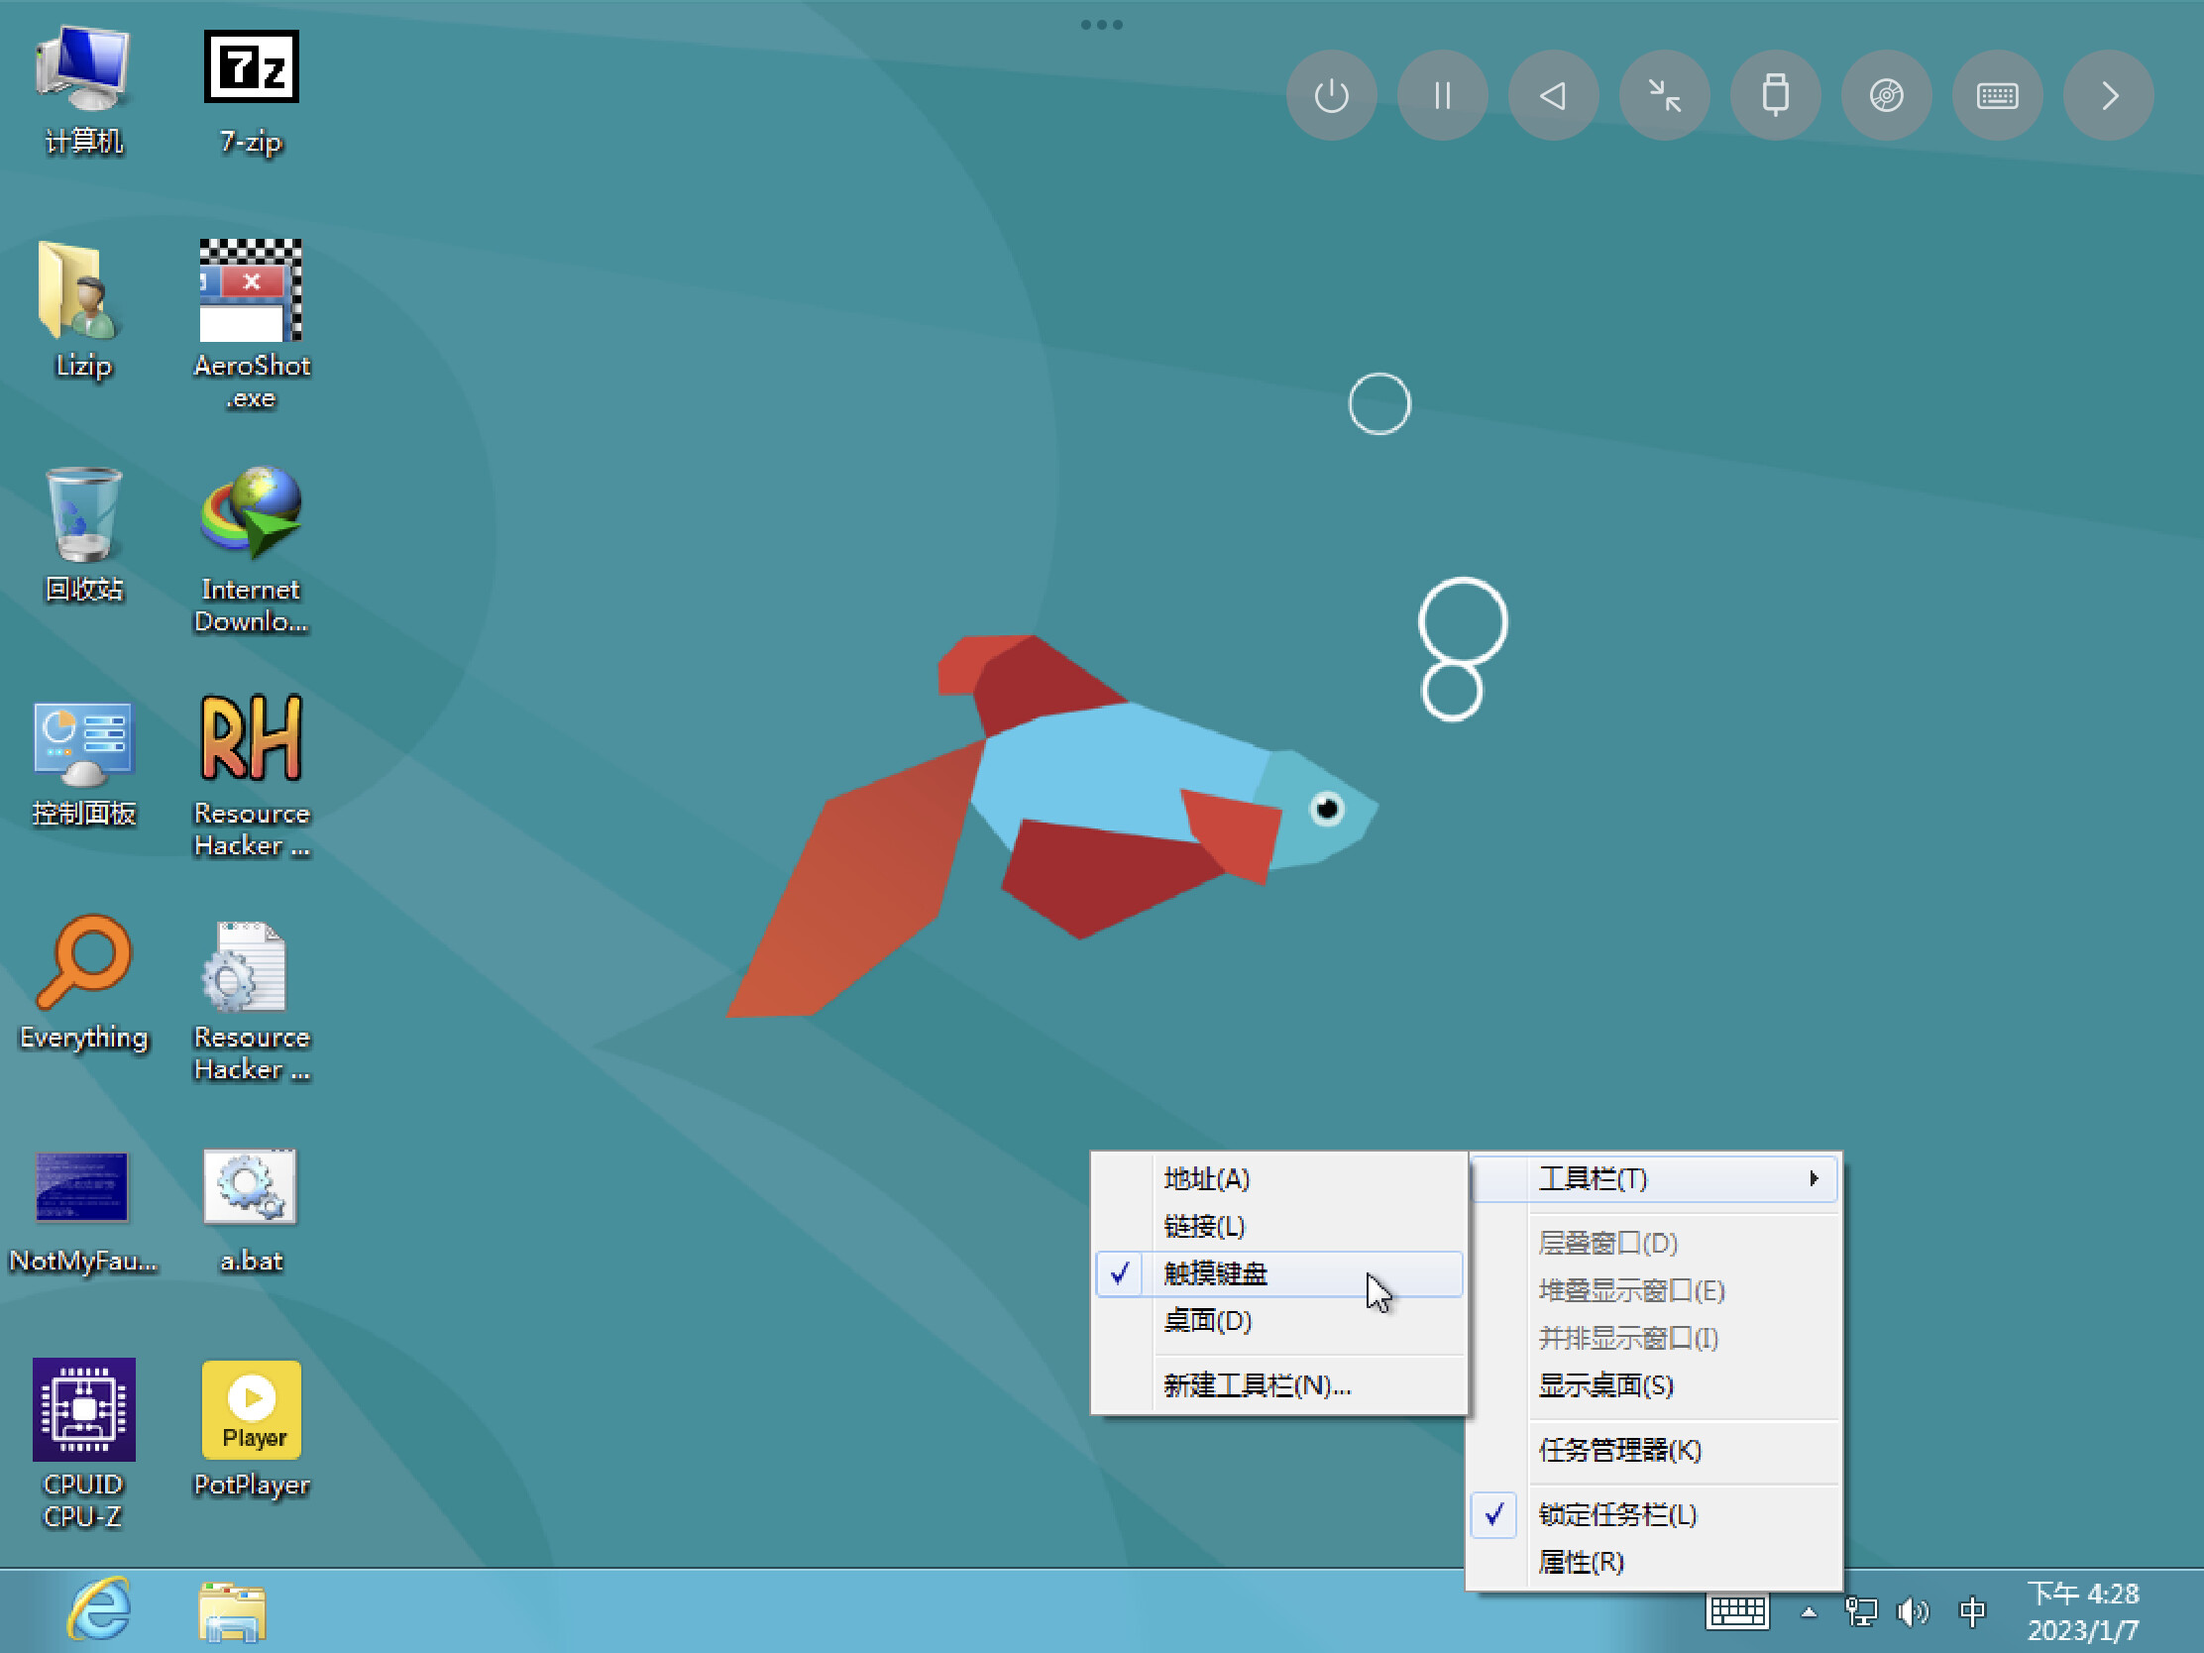This screenshot has height=1653, width=2204.
Task: Click the back triangle overlay button
Action: pos(1553,96)
